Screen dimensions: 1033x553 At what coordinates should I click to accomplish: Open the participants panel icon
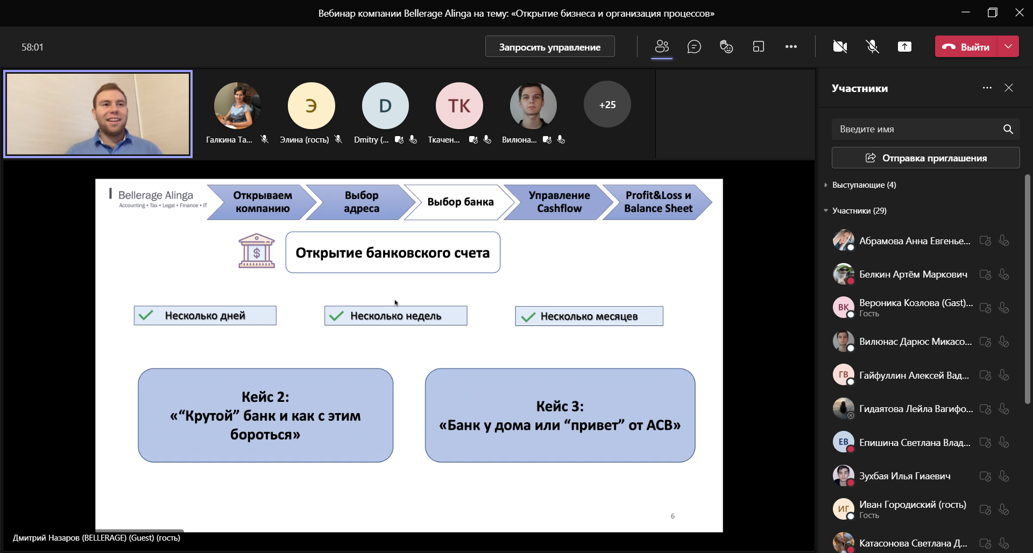coord(662,47)
